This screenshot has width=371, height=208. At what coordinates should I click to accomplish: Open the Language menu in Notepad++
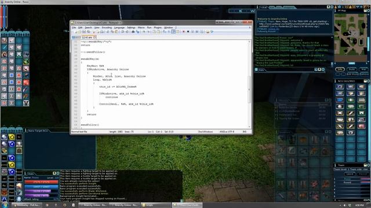pyautogui.click(x=119, y=28)
